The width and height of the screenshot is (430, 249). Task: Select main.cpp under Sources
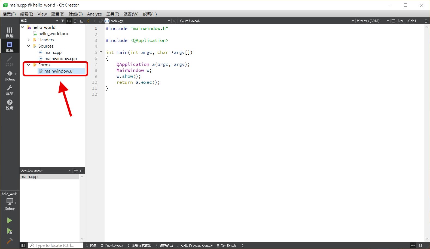(53, 52)
